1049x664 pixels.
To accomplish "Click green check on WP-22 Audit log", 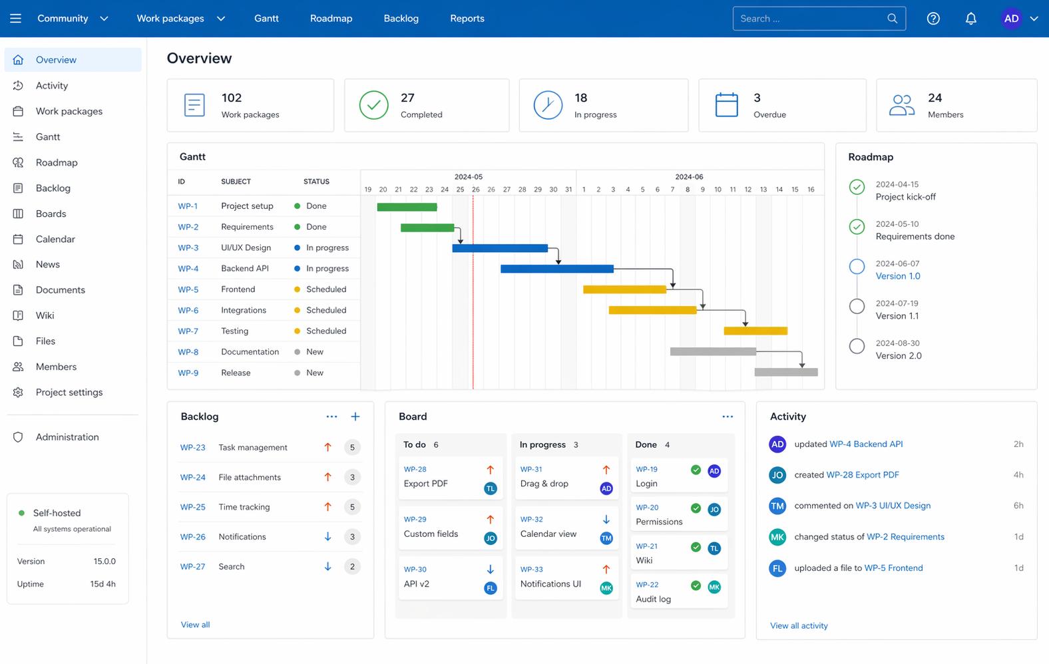I will 696,585.
